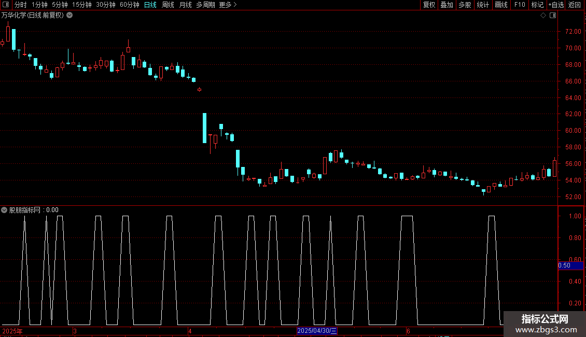Click the month 4 label on time axis
The image size is (586, 337).
pos(190,331)
